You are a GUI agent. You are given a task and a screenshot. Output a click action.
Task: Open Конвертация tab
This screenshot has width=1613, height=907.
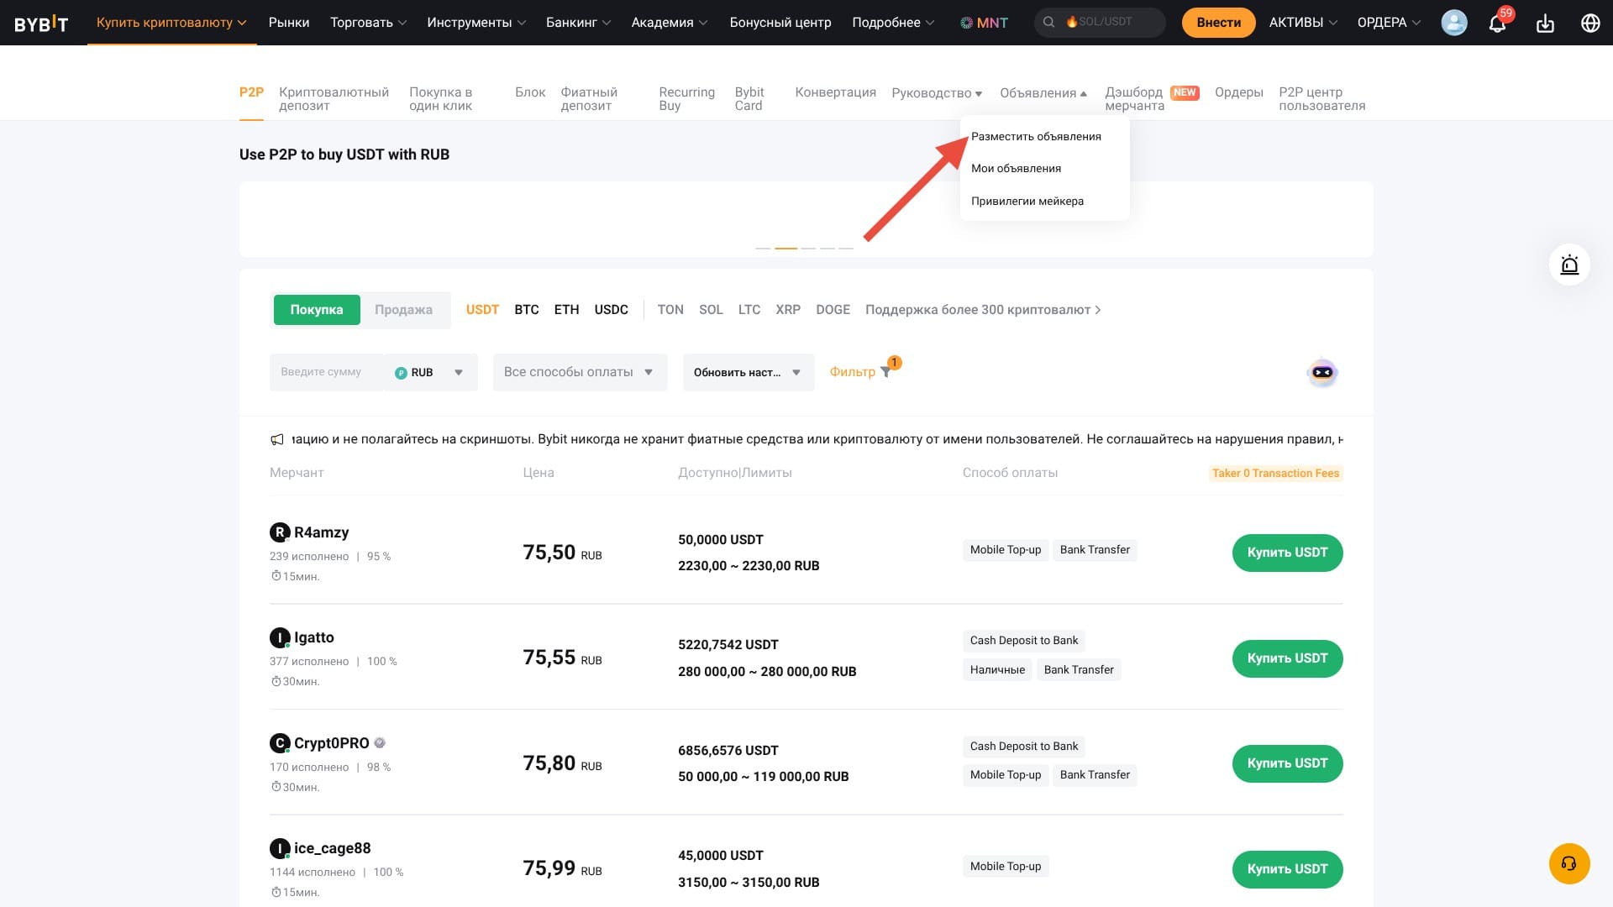point(835,92)
